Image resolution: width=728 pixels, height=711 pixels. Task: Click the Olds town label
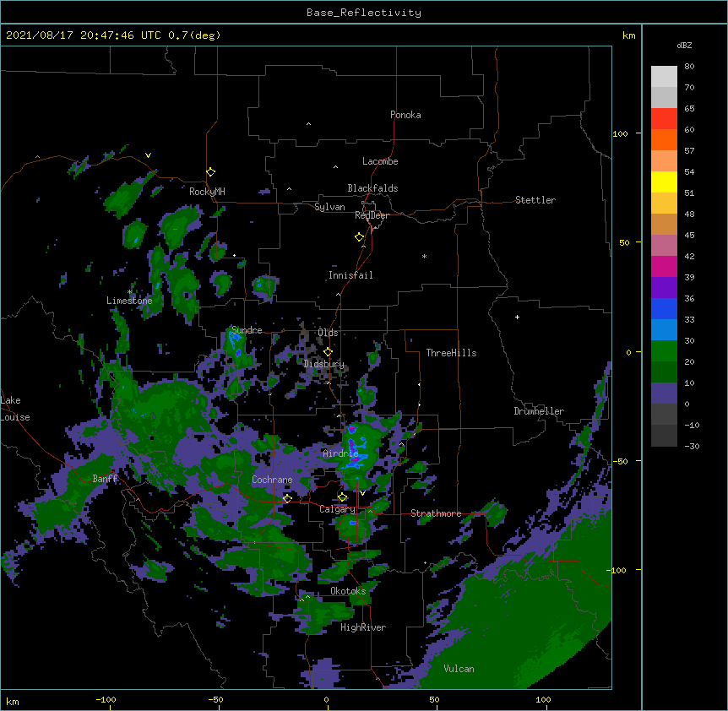click(x=328, y=333)
